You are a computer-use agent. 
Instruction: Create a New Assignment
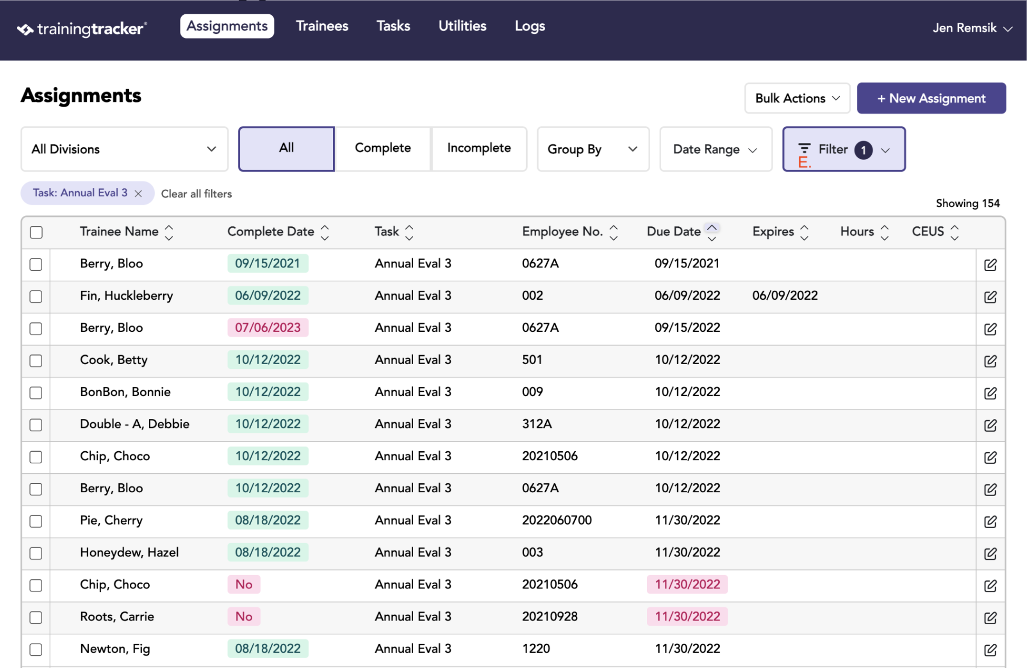tap(931, 98)
